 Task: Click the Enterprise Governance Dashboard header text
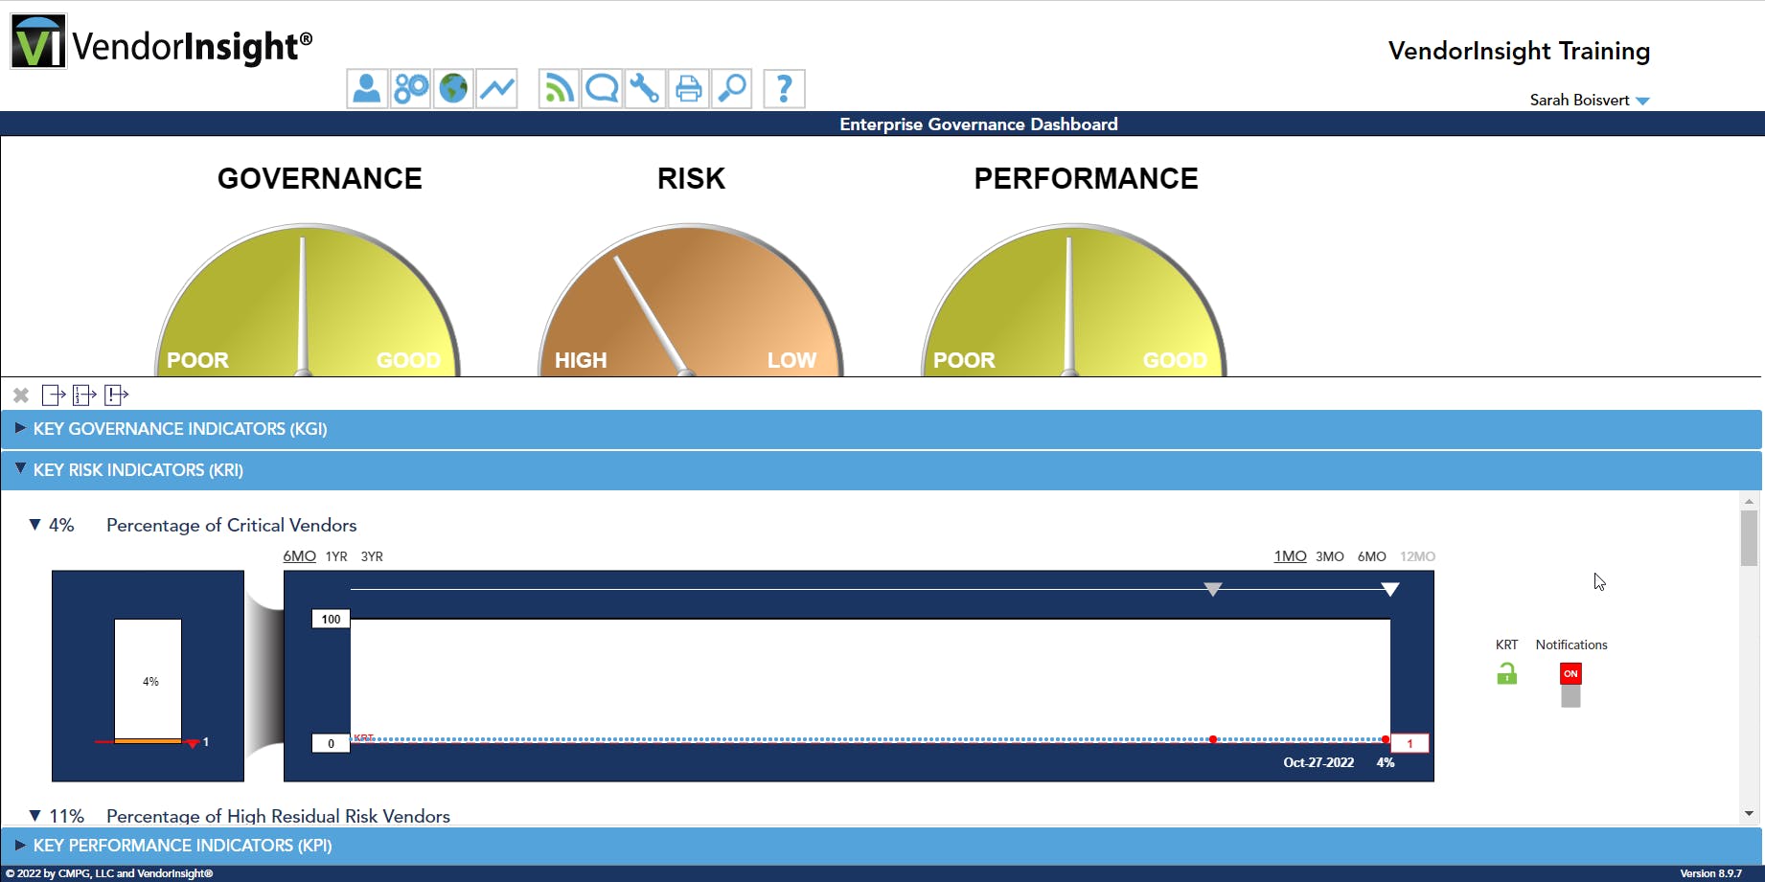(x=978, y=124)
